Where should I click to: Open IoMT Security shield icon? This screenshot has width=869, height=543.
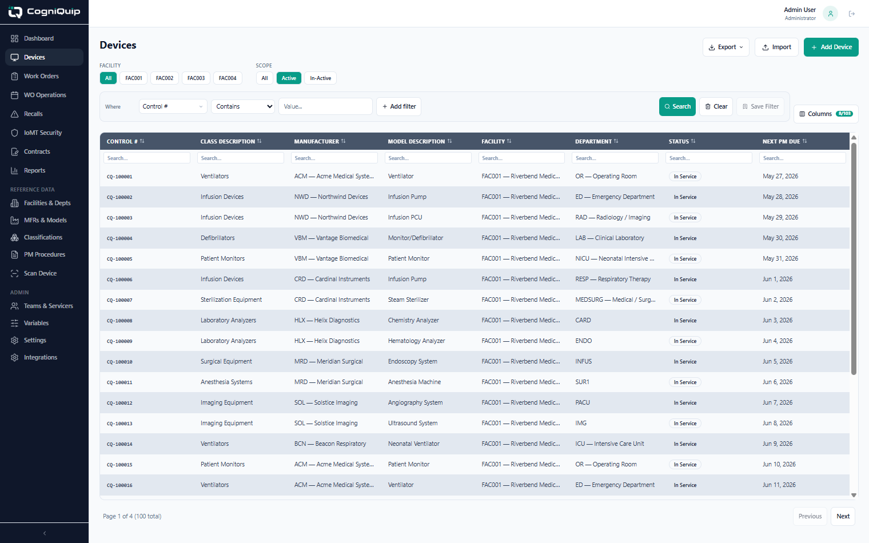pos(15,133)
